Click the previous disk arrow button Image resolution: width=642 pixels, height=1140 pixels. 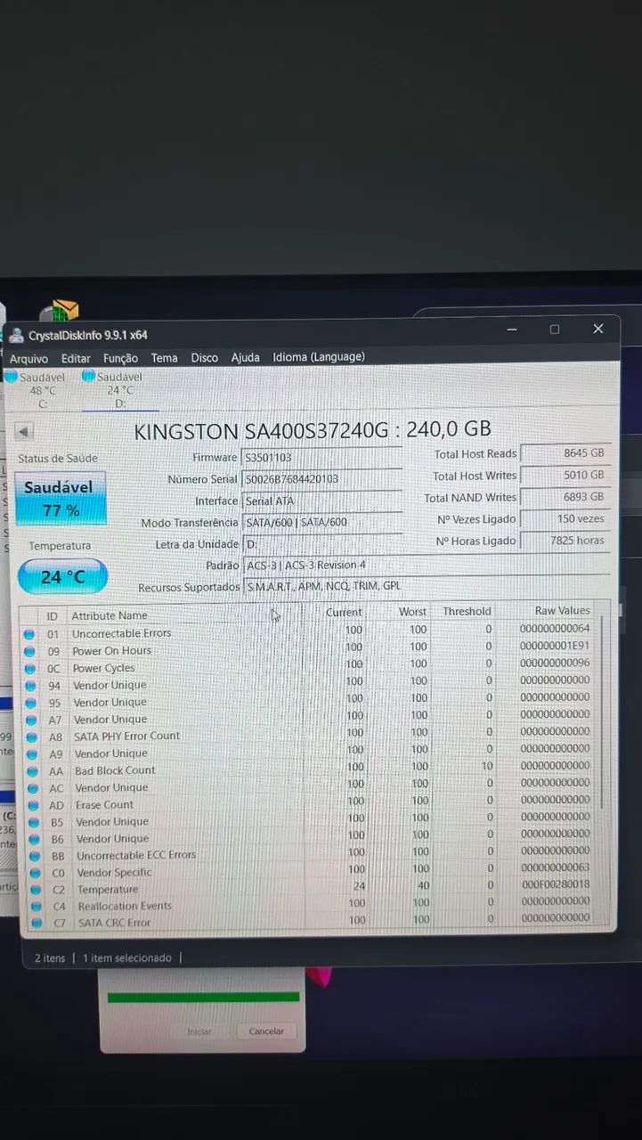pyautogui.click(x=24, y=432)
